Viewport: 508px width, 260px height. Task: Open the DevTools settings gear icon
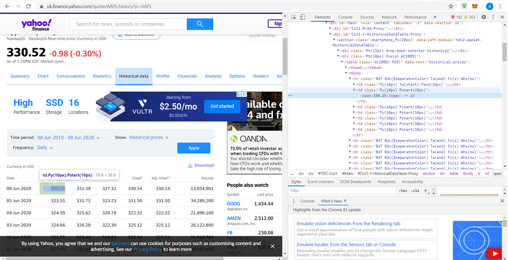[483, 17]
